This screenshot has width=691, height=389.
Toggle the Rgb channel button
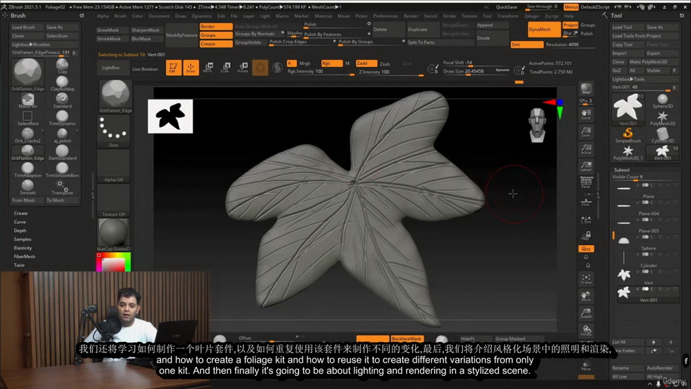(332, 64)
